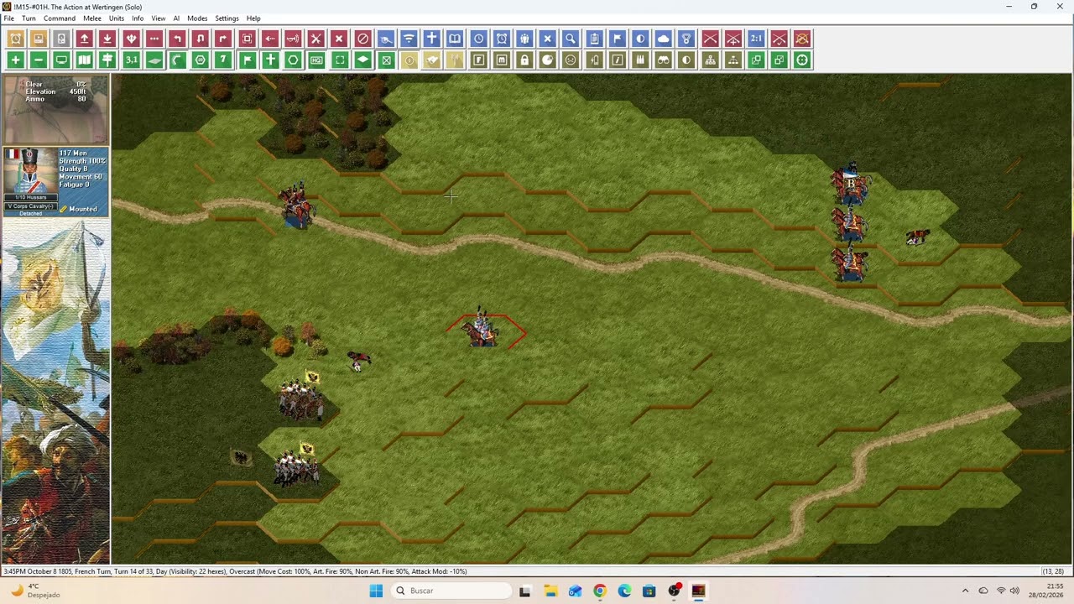
Task: Toggle the green dashed-square frame button
Action: pos(340,60)
